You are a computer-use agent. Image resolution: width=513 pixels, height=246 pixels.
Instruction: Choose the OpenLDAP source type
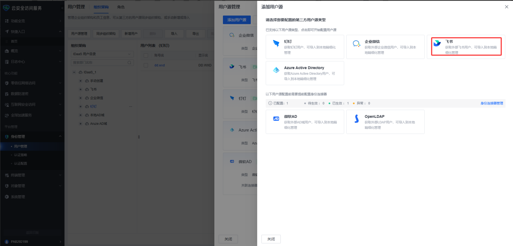tap(385, 122)
